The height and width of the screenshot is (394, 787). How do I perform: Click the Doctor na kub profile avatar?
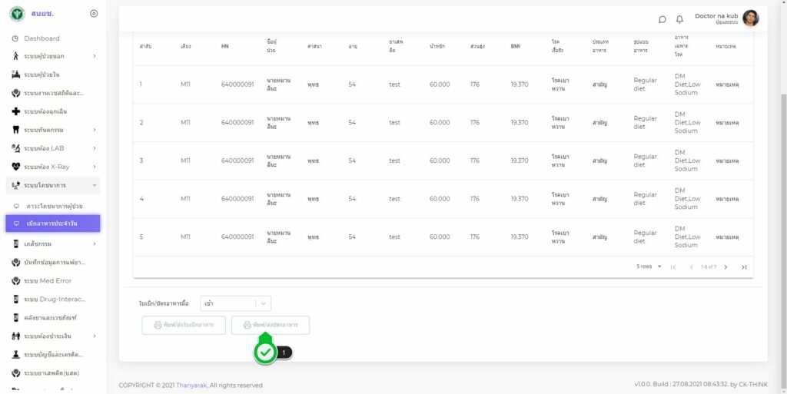750,18
